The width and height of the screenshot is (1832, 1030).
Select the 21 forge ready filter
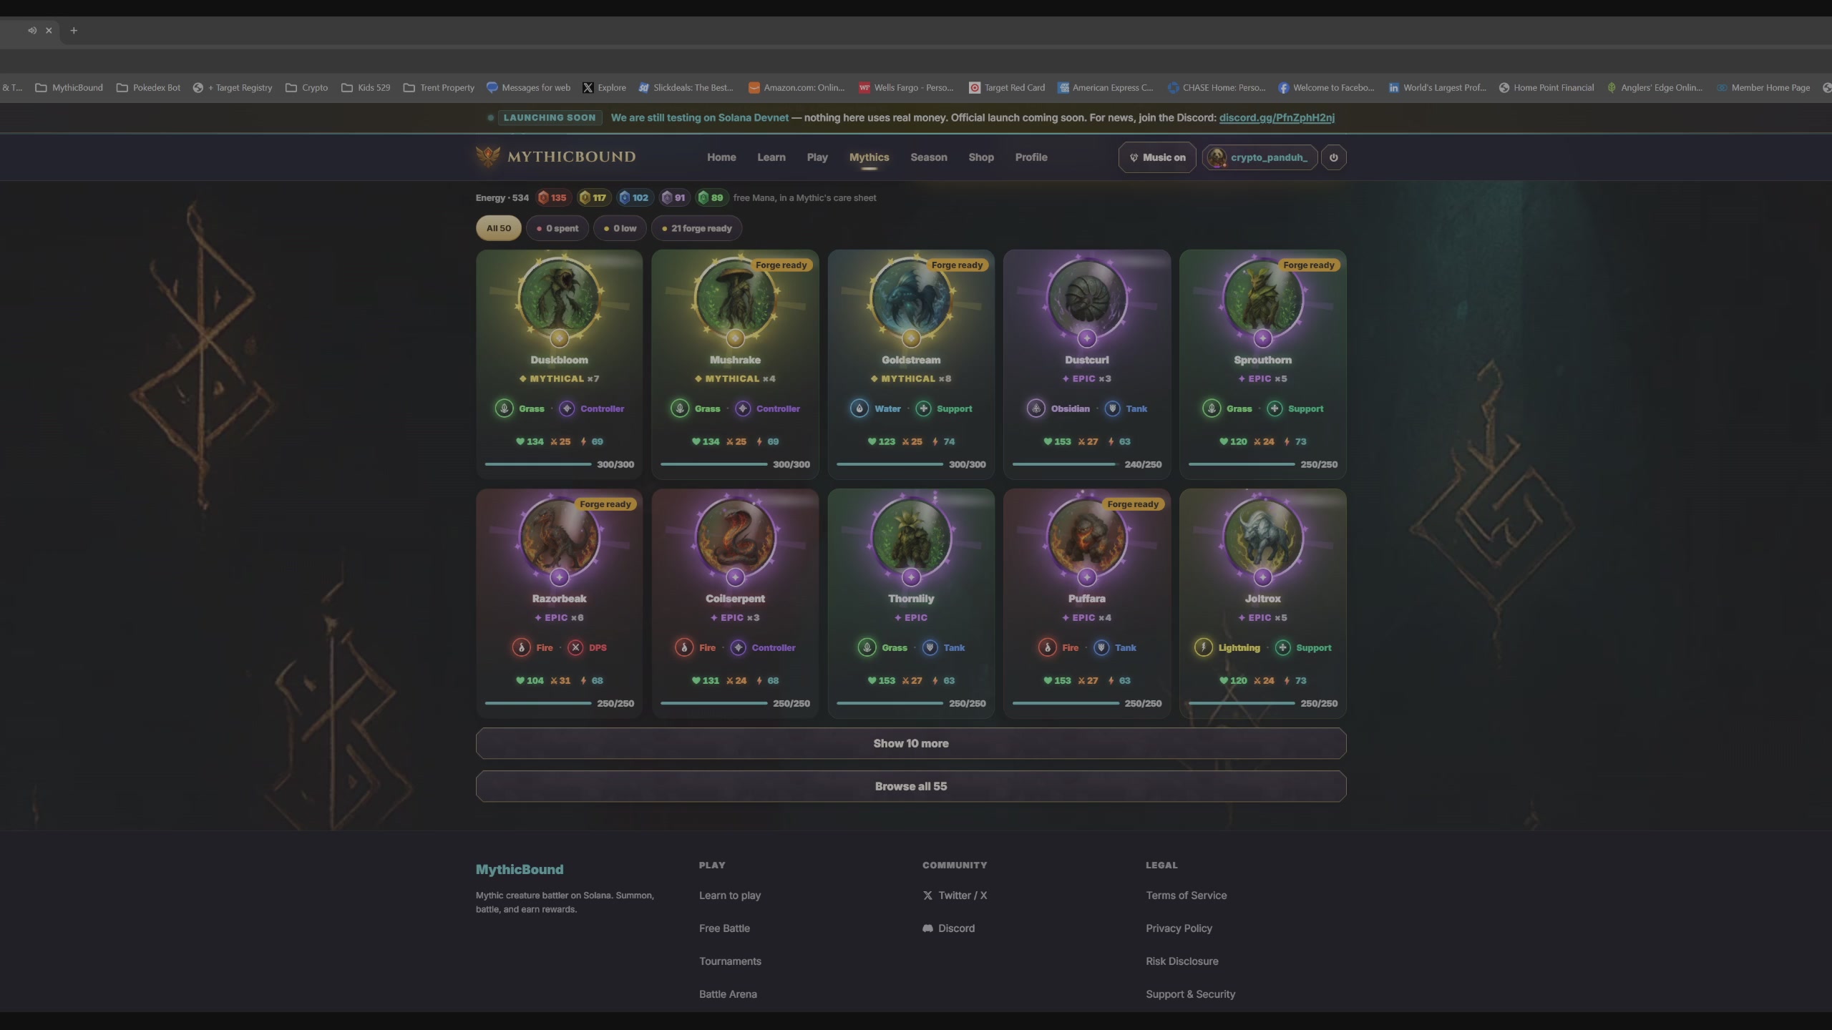[x=697, y=228]
